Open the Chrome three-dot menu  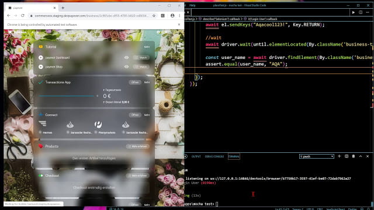tap(179, 16)
